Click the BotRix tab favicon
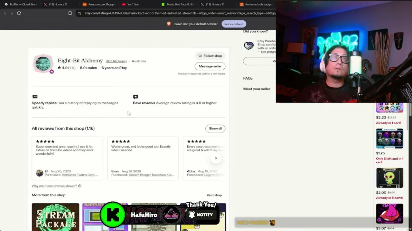The width and height of the screenshot is (412, 231). point(6,4)
